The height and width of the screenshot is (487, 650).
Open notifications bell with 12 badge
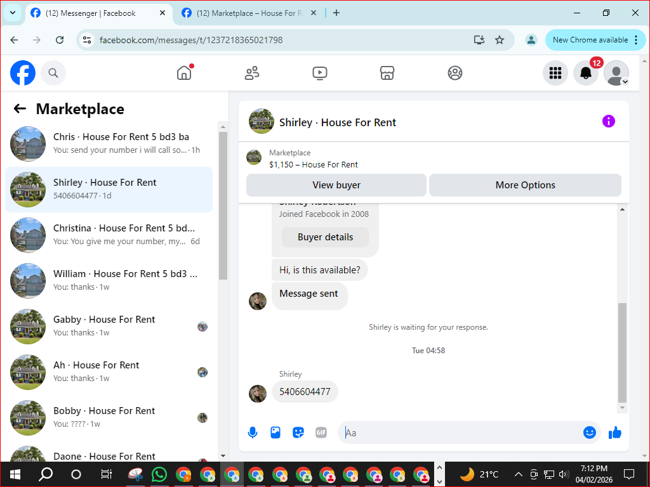[586, 73]
